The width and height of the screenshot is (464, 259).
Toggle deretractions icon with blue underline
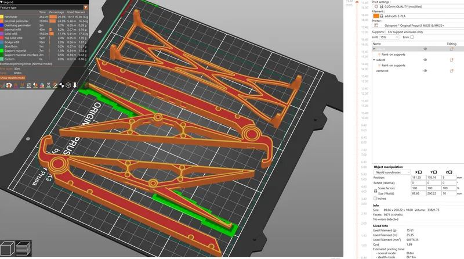point(22,85)
